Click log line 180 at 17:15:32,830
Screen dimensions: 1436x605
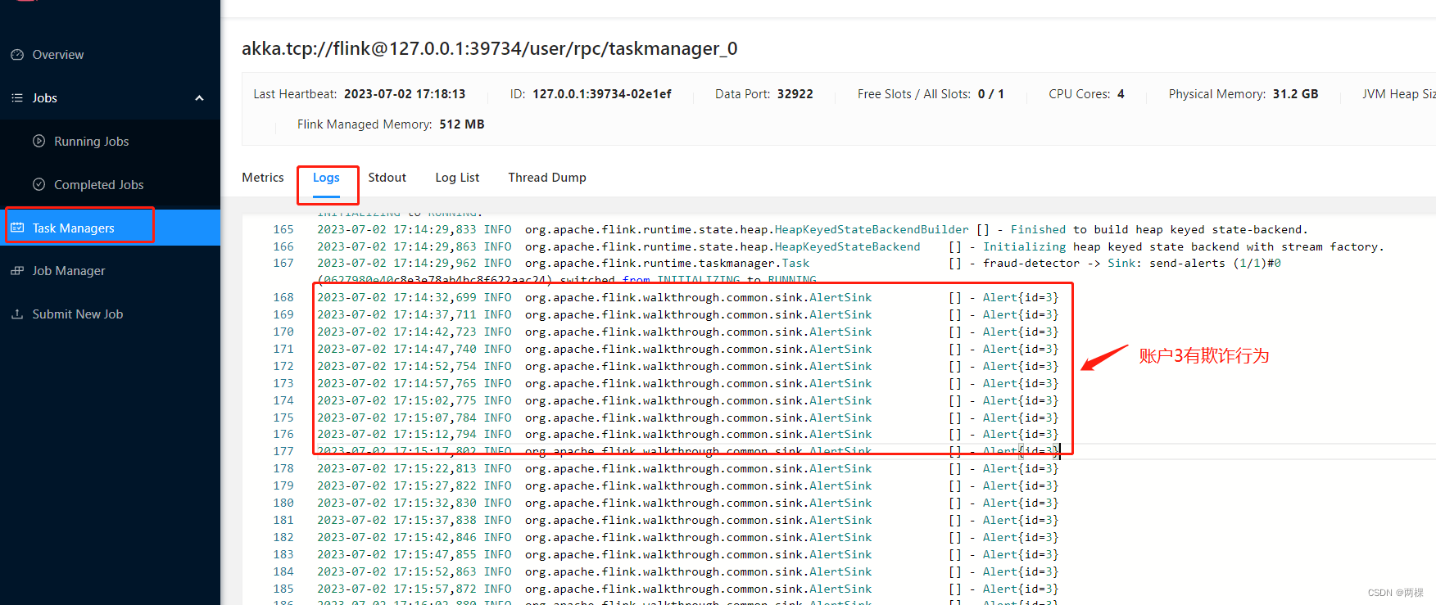point(688,503)
